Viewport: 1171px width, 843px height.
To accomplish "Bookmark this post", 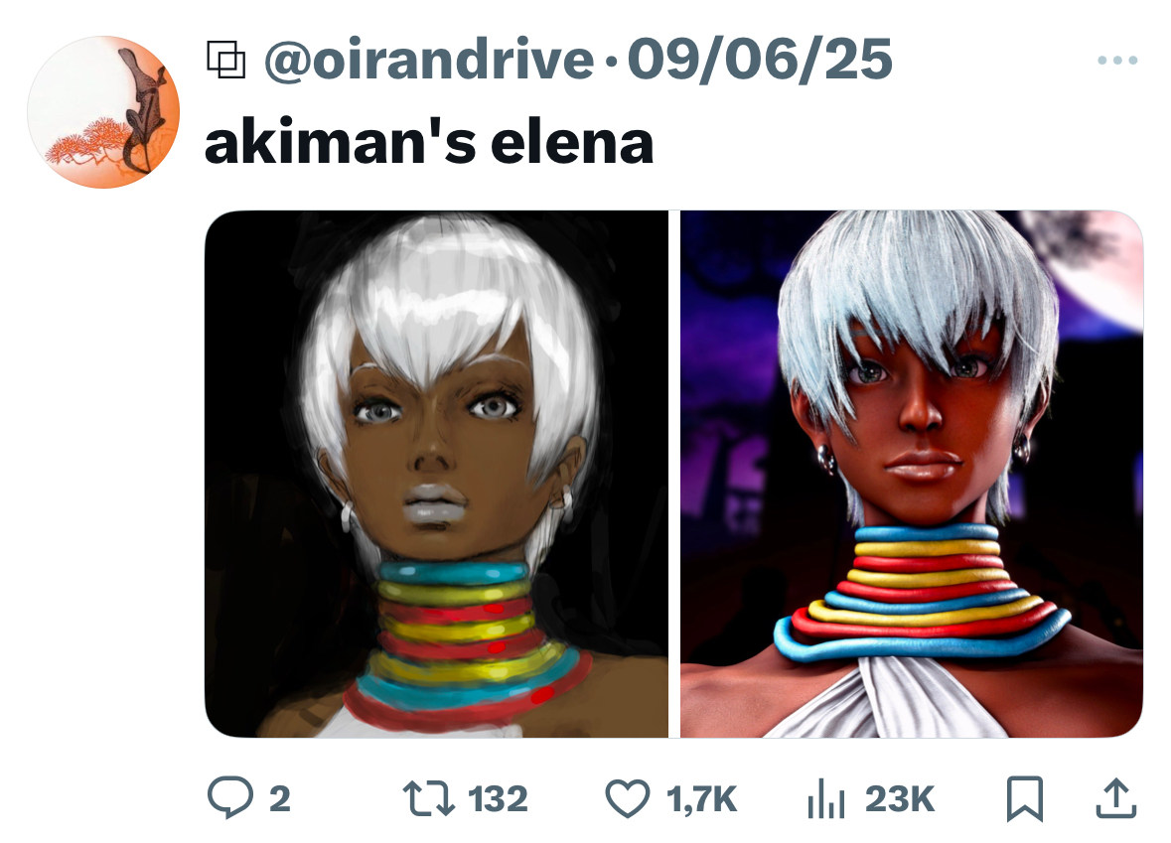I will click(1025, 798).
